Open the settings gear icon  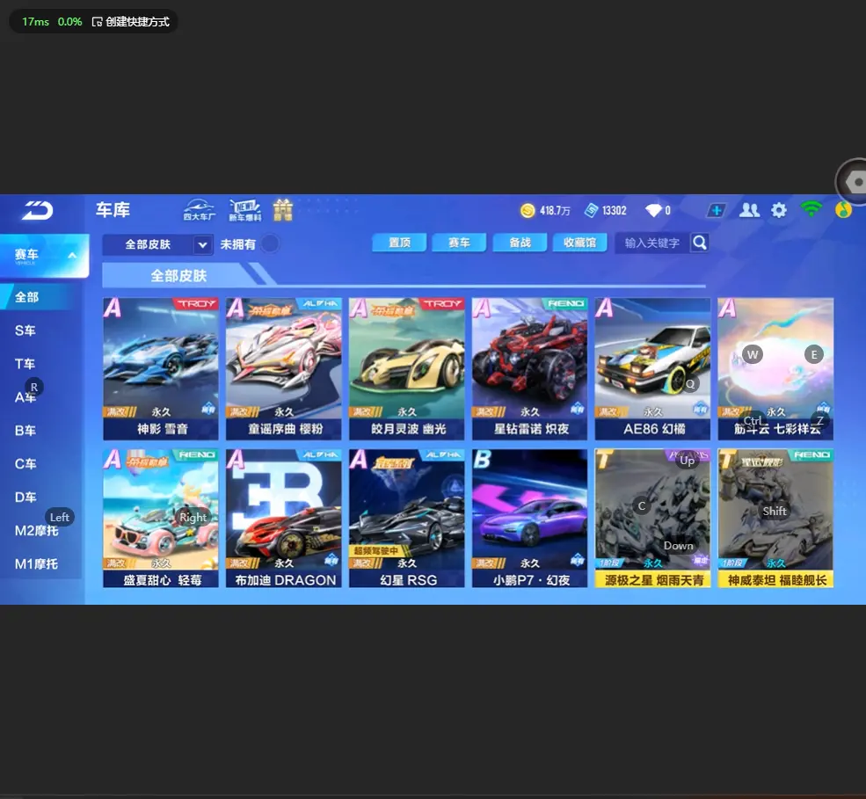pyautogui.click(x=779, y=210)
